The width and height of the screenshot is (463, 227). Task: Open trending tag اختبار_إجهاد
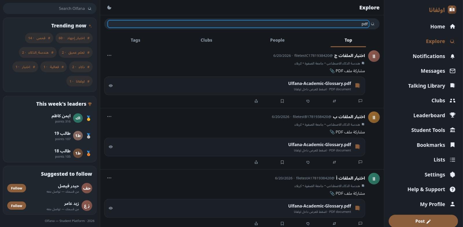point(74,38)
